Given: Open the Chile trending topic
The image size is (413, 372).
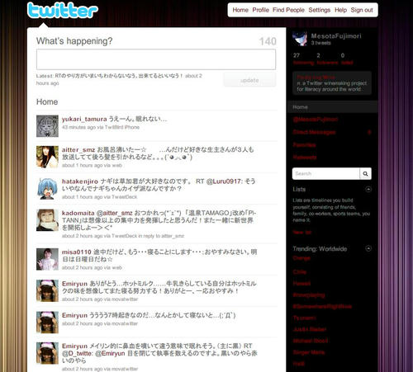Looking at the screenshot, I should click(300, 272).
